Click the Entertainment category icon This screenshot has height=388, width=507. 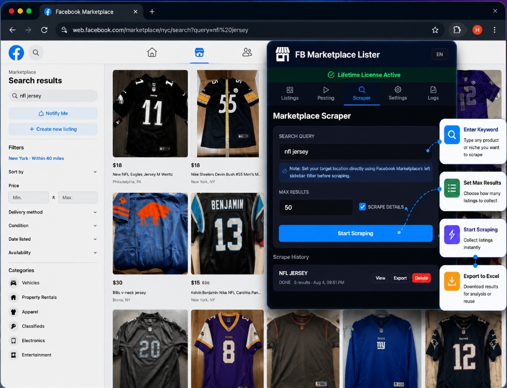[13, 355]
